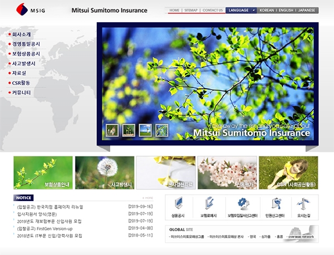Open the overseas network link
Viewport: 334px width, 255px height.
pos(301,237)
